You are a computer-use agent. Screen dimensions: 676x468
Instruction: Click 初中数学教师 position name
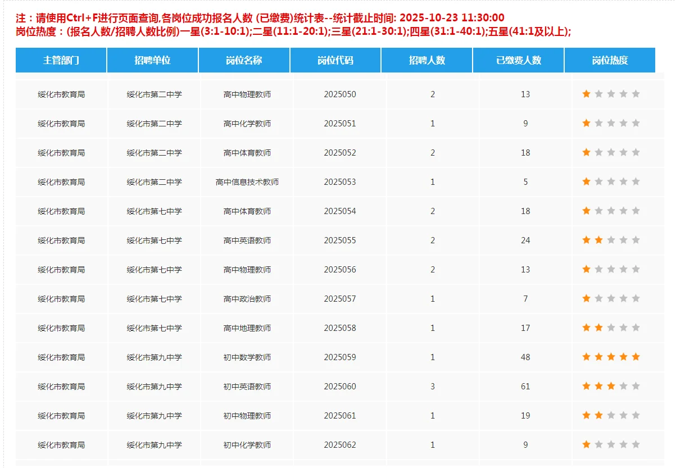click(247, 357)
